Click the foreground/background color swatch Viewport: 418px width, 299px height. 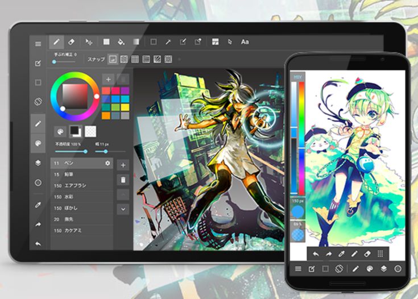pyautogui.click(x=76, y=131)
